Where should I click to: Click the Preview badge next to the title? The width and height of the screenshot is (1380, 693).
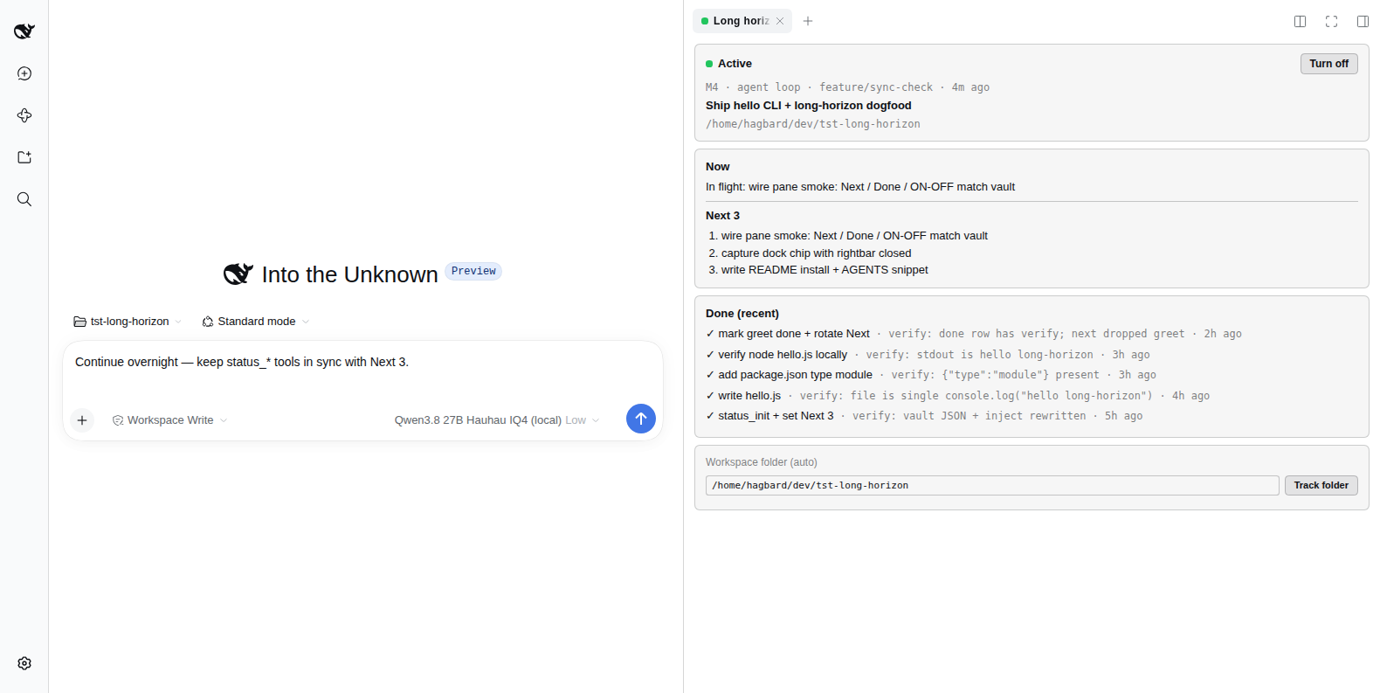tap(473, 271)
